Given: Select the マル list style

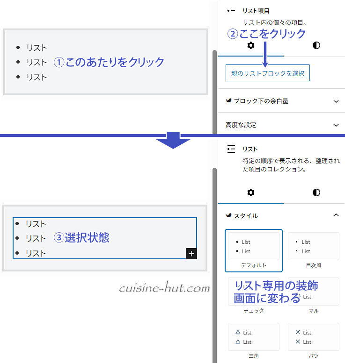Looking at the screenshot, I should 314,296.
